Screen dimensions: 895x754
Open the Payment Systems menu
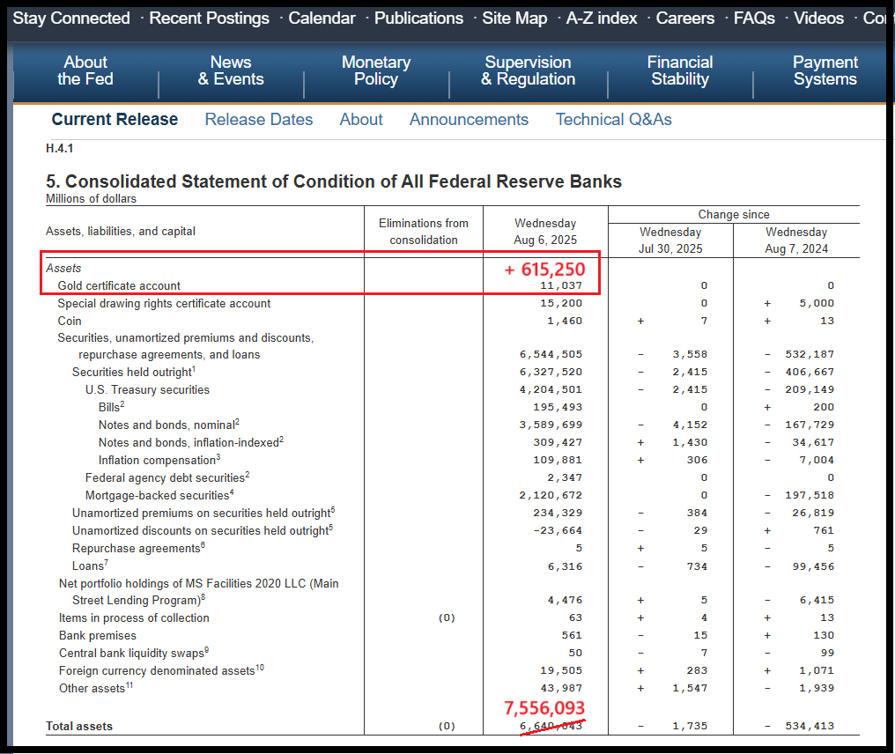[x=825, y=70]
